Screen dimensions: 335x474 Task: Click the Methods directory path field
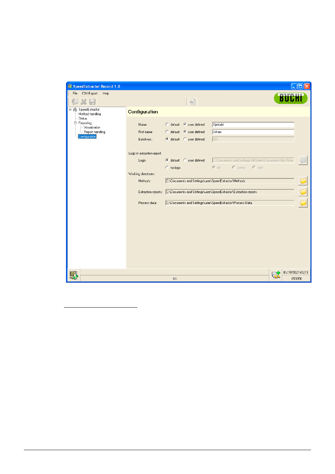[x=230, y=181]
